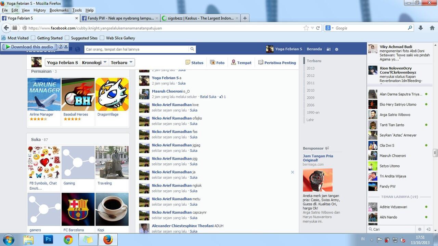
Task: Open Jam Tangan Pria Original ad link
Action: pos(318,158)
